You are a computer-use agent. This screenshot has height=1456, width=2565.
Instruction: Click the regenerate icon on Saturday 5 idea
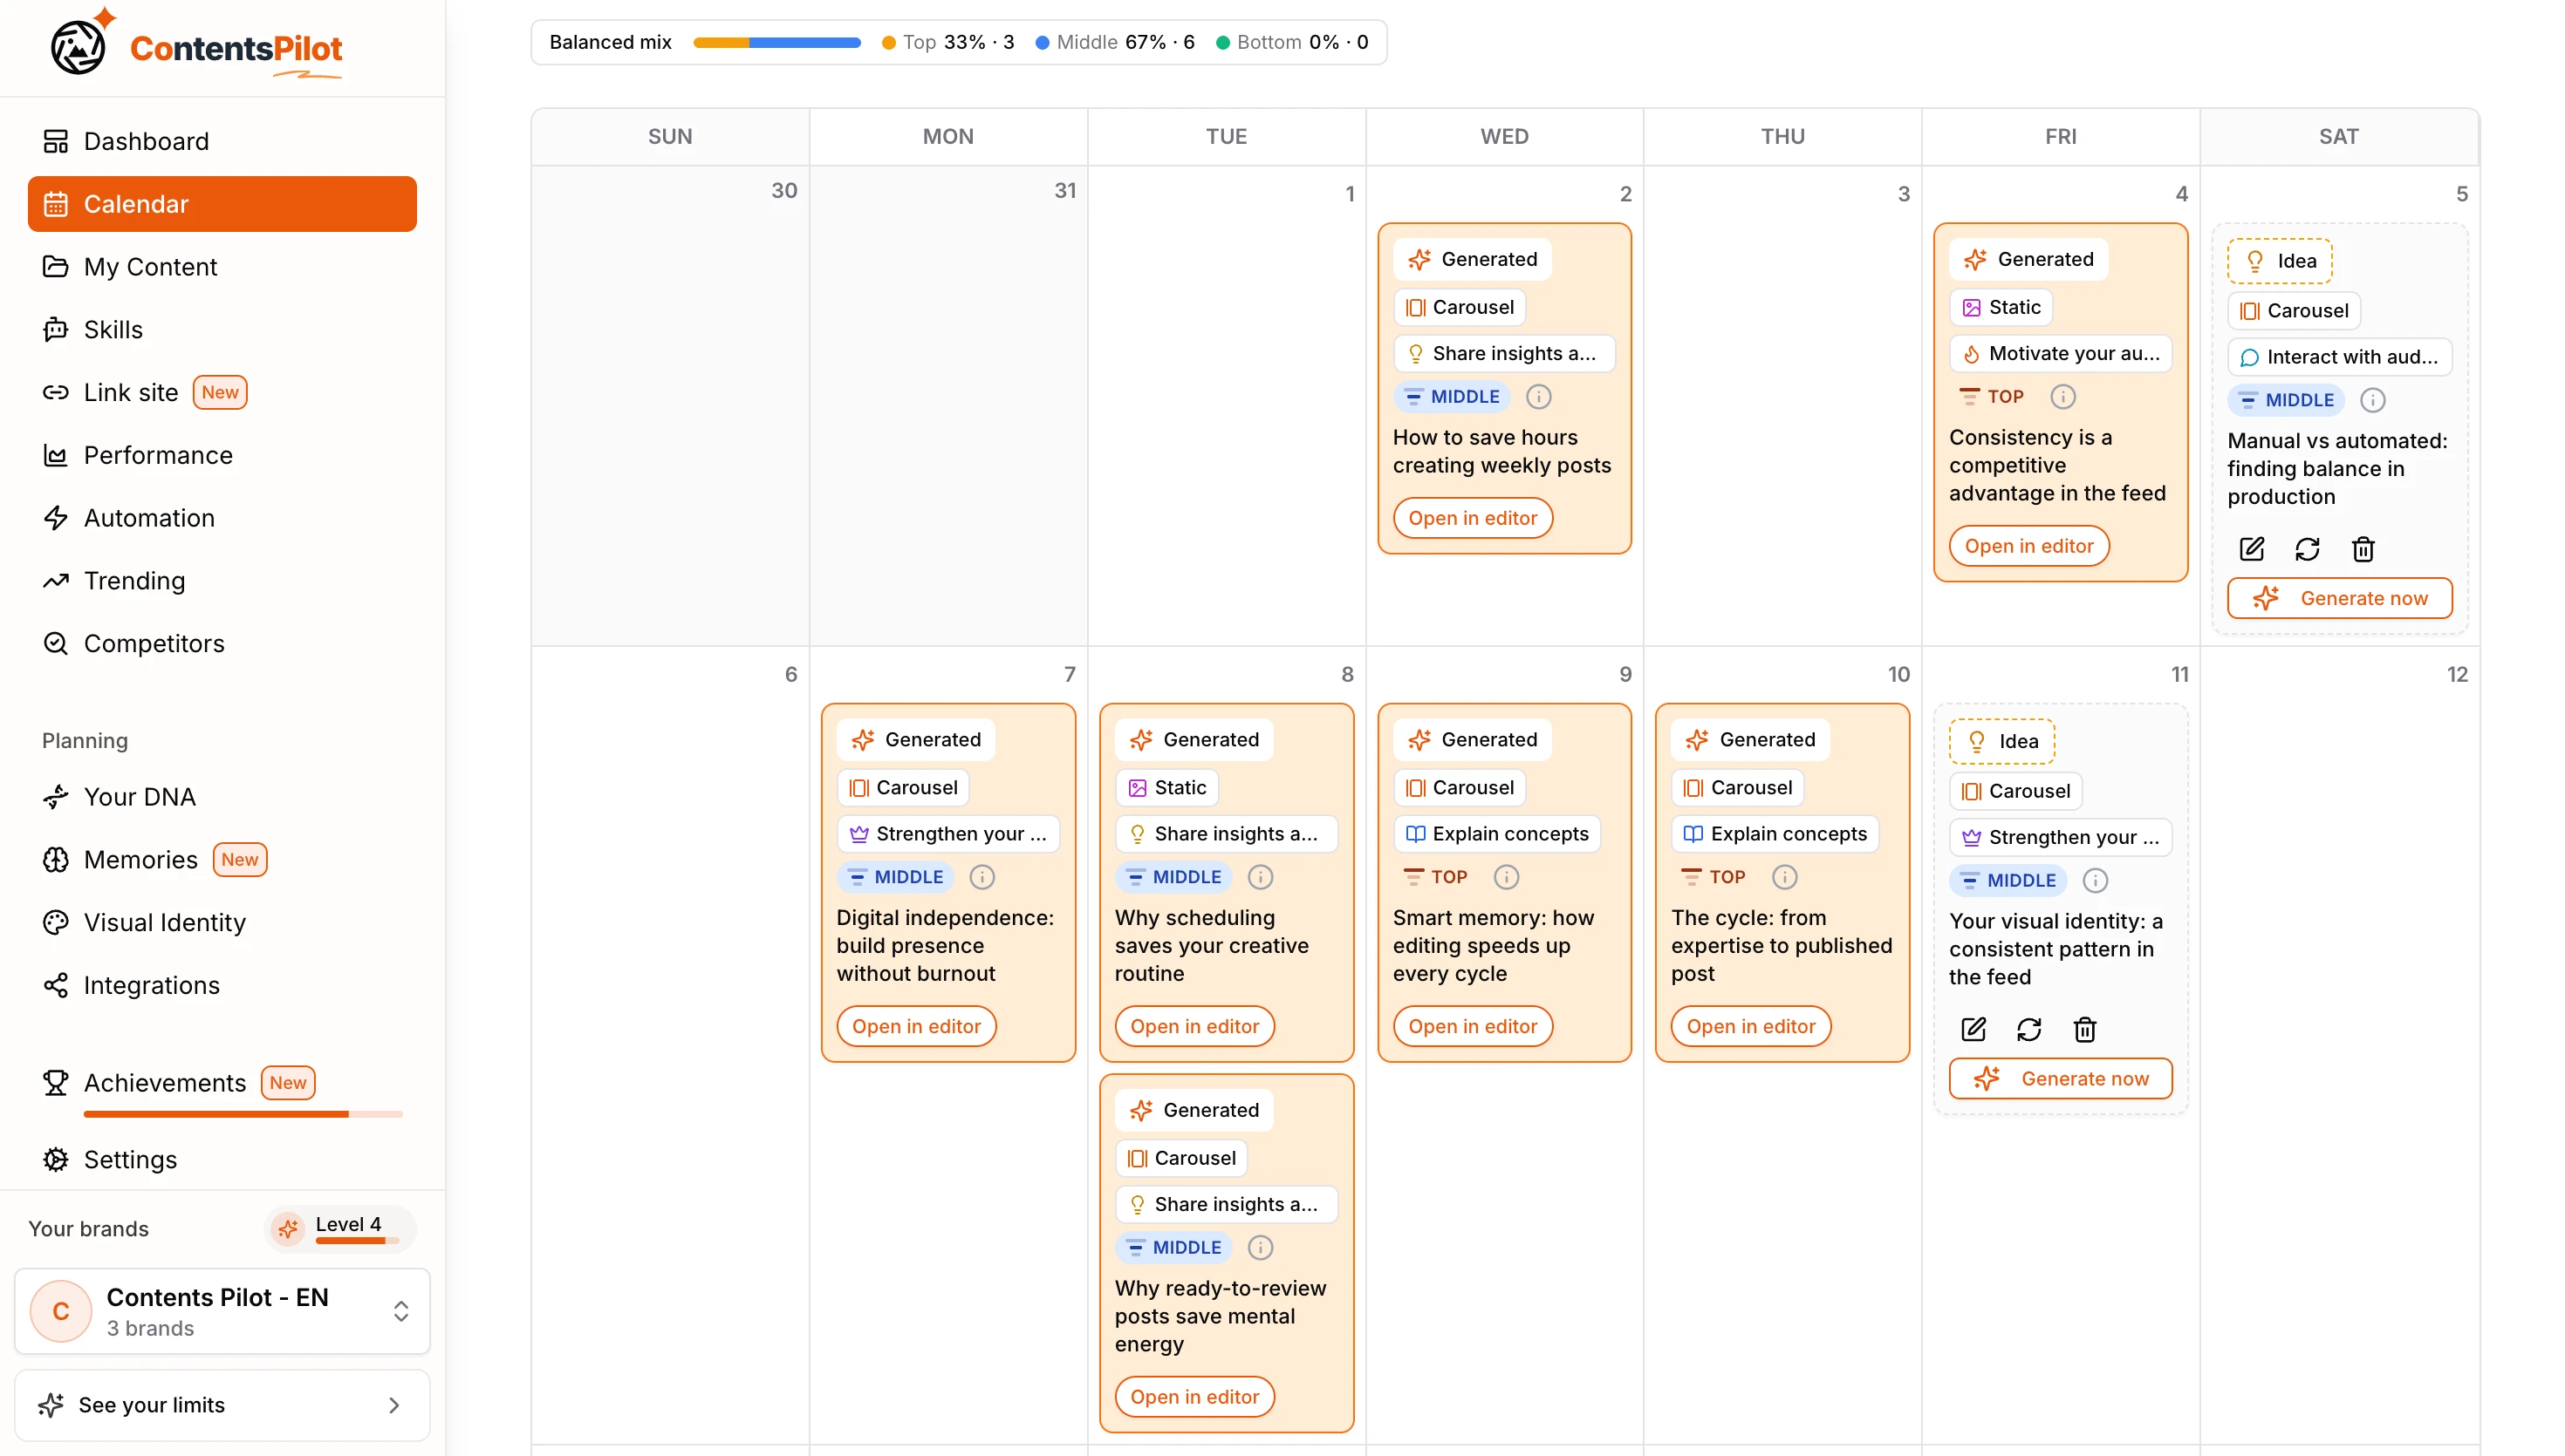(2307, 549)
